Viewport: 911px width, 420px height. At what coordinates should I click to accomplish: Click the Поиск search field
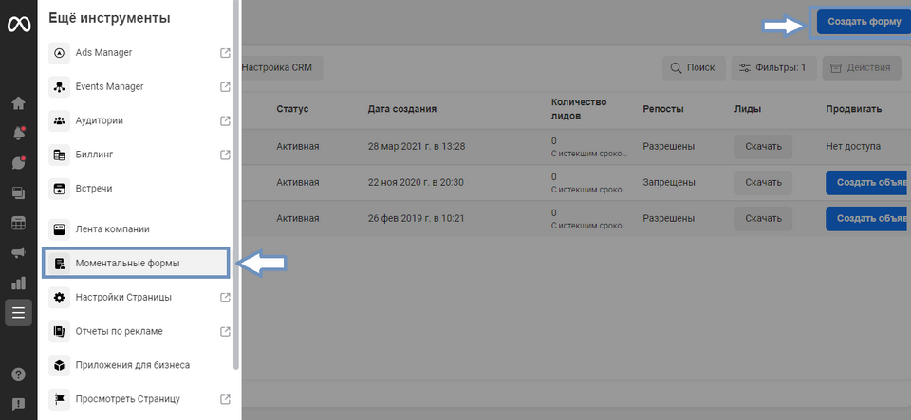(693, 68)
